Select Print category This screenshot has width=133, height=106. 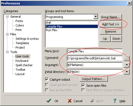(x=18, y=30)
